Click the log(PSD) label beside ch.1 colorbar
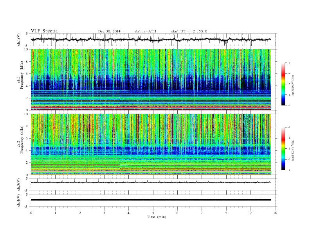This screenshot has width=310, height=239. click(293, 86)
